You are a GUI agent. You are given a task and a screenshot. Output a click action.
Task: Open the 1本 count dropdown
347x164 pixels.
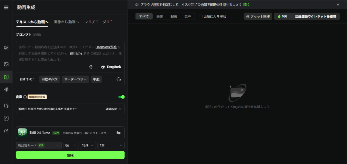click(111, 146)
